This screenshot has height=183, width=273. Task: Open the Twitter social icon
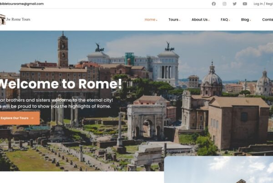coord(235,4)
